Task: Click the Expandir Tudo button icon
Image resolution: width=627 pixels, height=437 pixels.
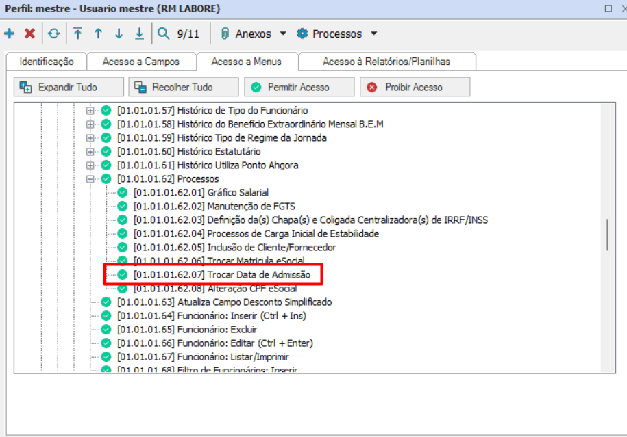Action: click(25, 87)
